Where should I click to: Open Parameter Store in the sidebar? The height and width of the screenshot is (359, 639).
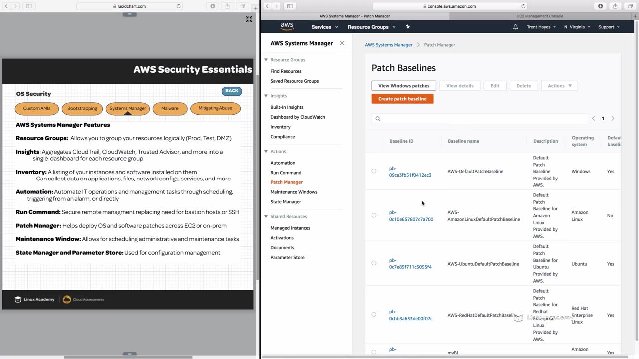[x=287, y=257]
